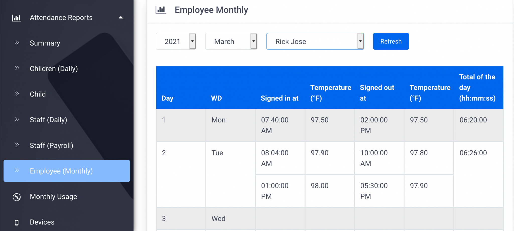Click the double-chevron icon beside Staff (Payroll)
514x231 pixels.
(17, 145)
